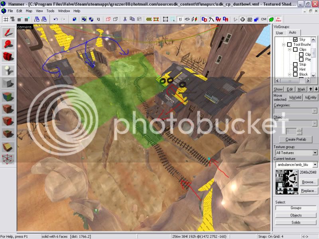The width and height of the screenshot is (319, 239).
Task: Toggle the yellow-black stripes cordon icon
Action: pos(149,19)
